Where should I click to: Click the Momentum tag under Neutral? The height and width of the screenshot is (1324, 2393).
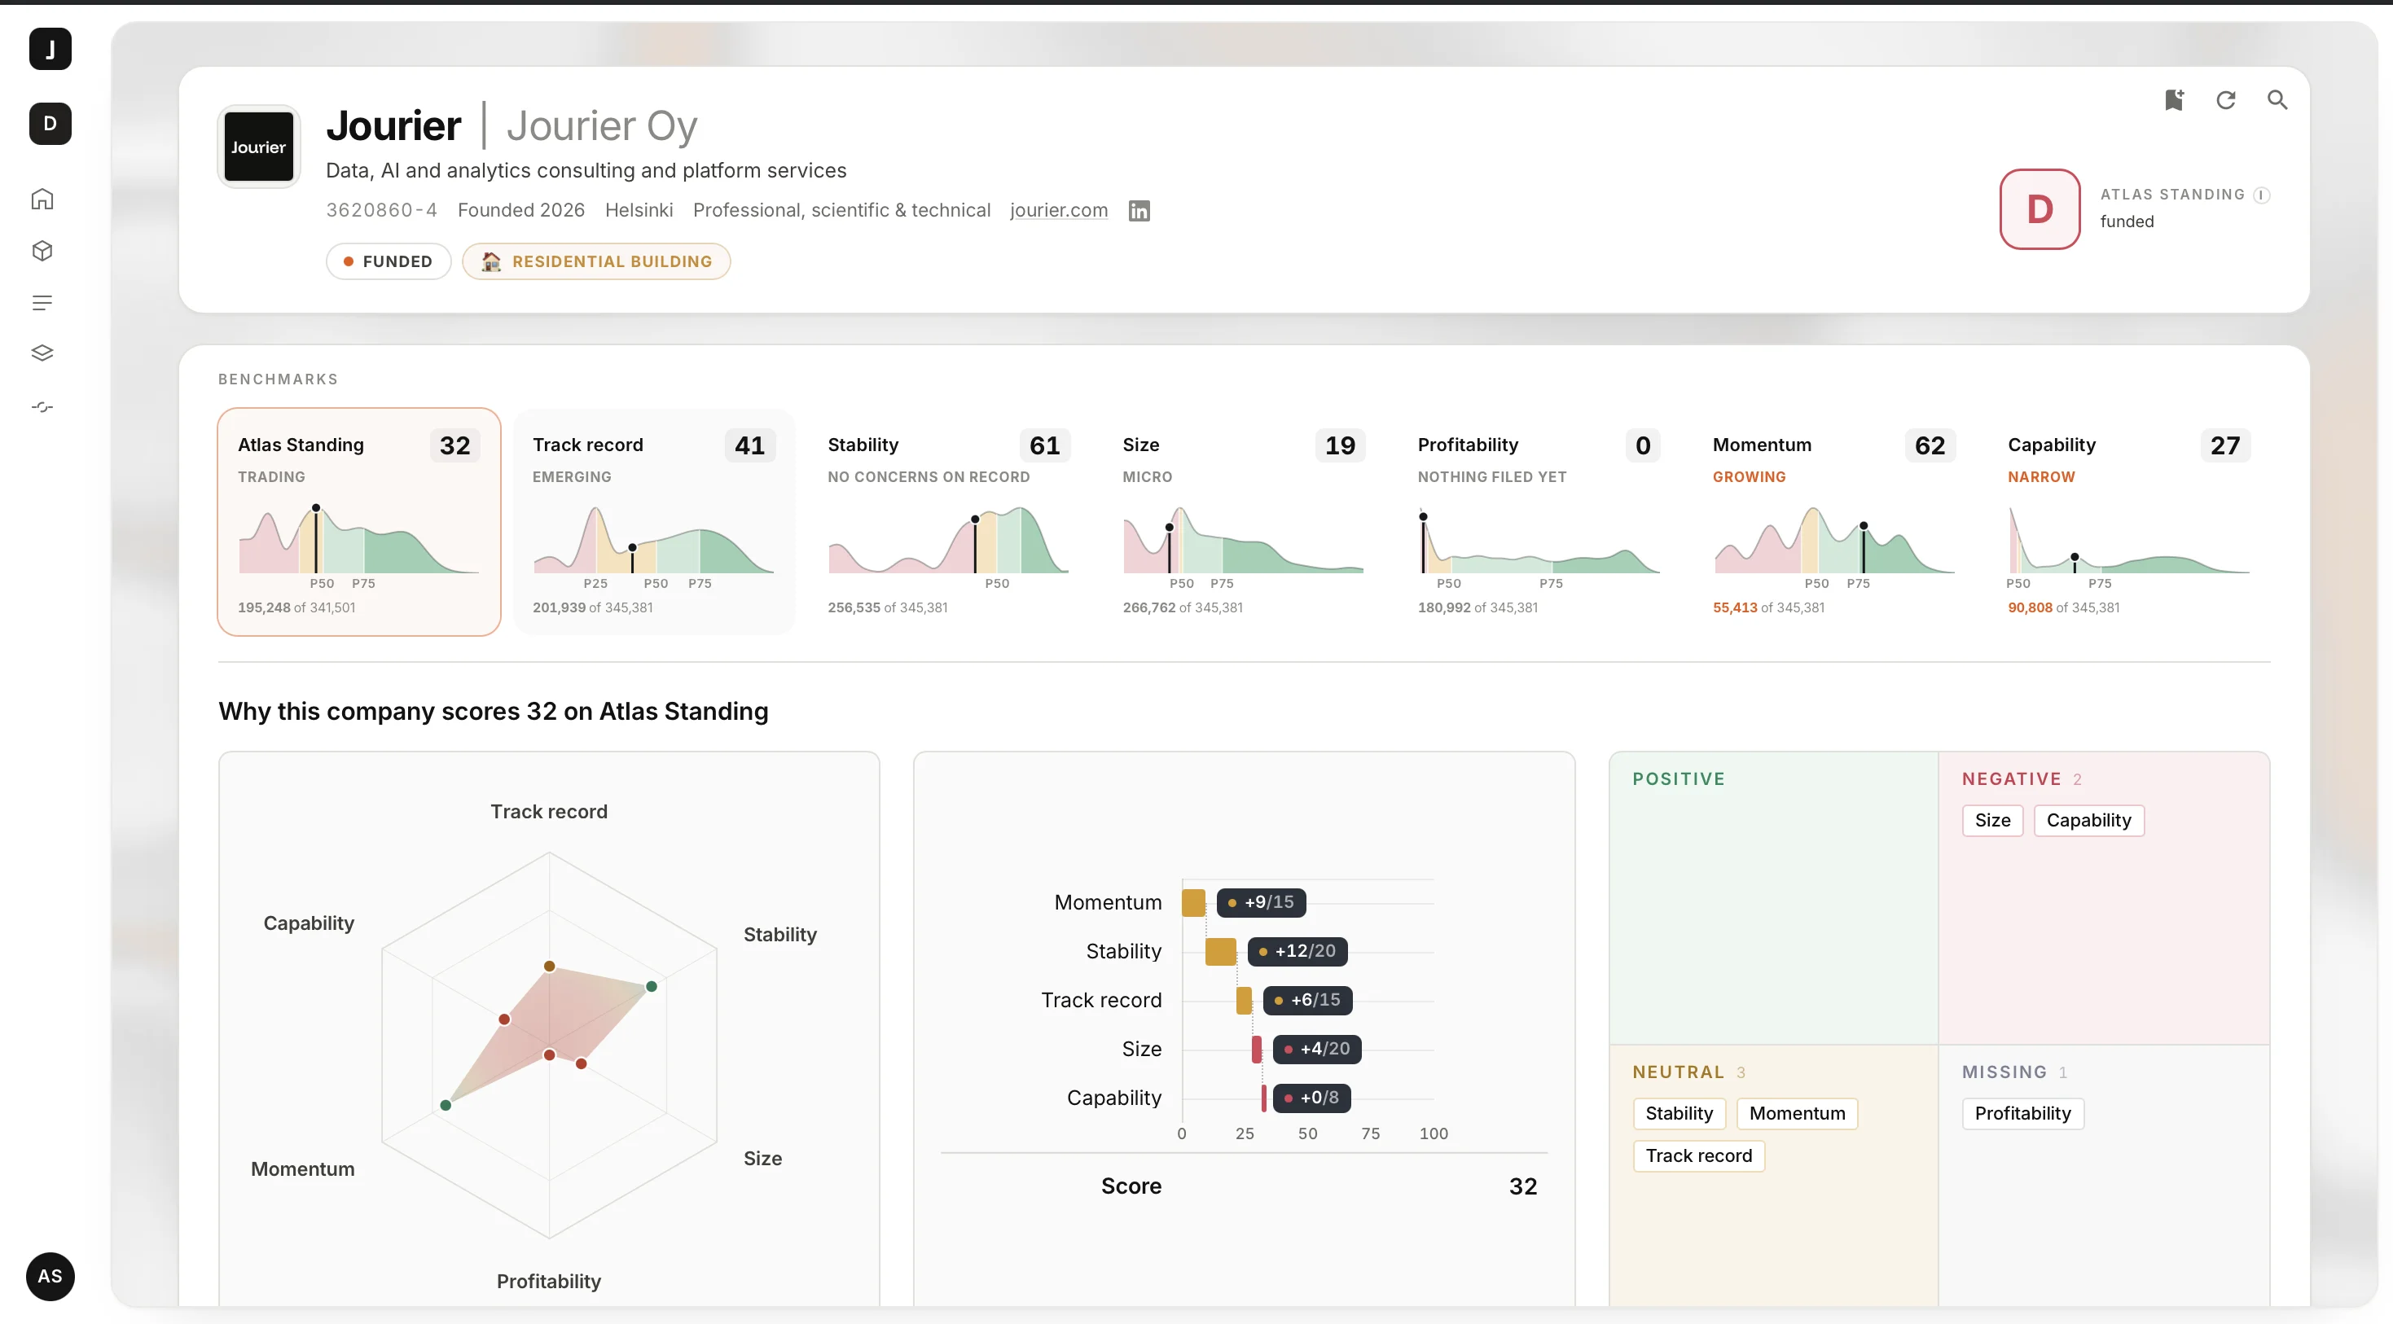pos(1797,1114)
